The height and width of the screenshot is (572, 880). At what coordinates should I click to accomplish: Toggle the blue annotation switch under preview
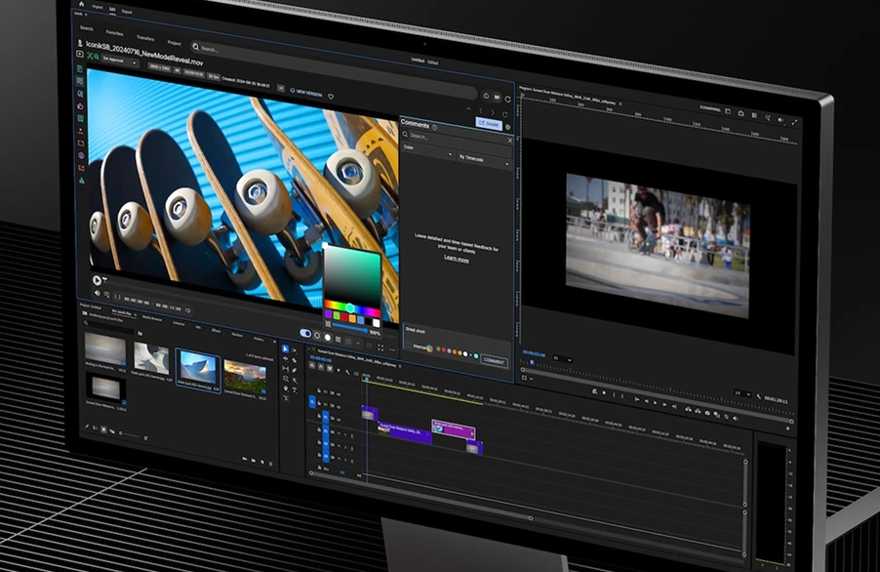305,334
